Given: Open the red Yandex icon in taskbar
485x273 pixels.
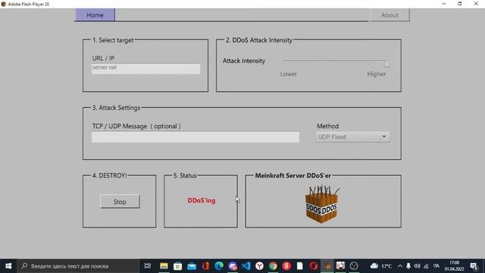Looking at the screenshot, I should [x=286, y=266].
